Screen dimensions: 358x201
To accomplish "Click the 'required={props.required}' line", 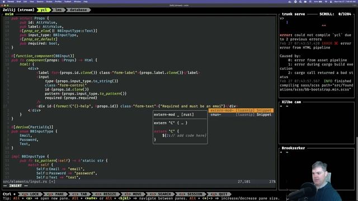I will pyautogui.click(x=71, y=98).
